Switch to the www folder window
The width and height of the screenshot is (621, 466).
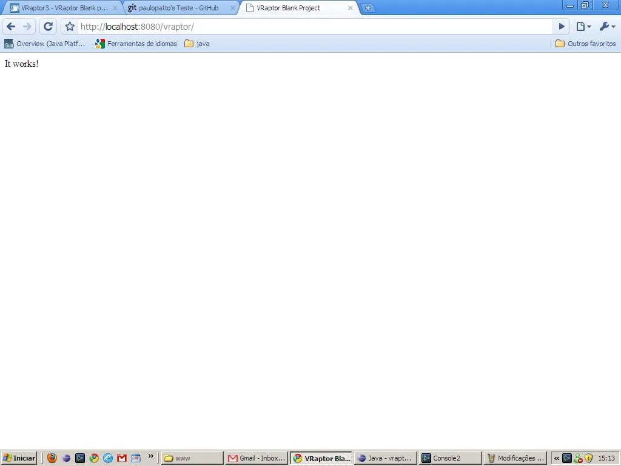click(192, 458)
